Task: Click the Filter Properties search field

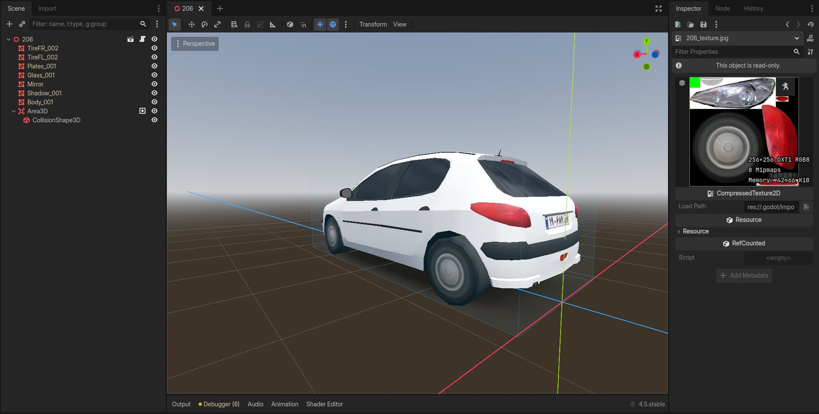Action: tap(733, 52)
